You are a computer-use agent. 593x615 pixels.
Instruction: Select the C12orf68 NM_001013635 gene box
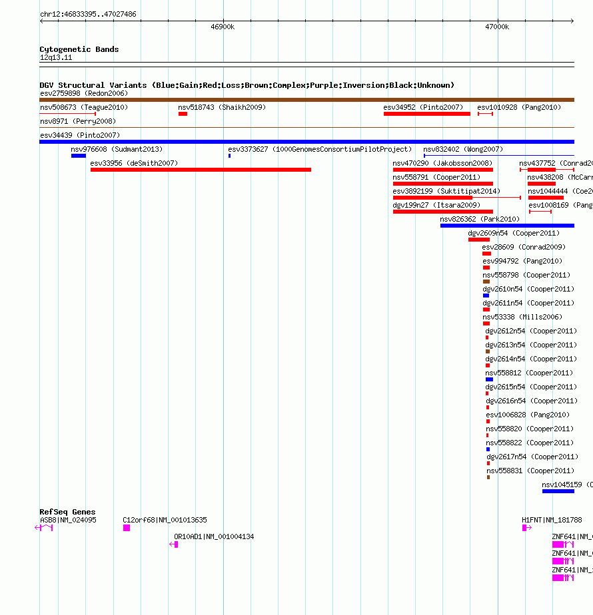(x=127, y=528)
